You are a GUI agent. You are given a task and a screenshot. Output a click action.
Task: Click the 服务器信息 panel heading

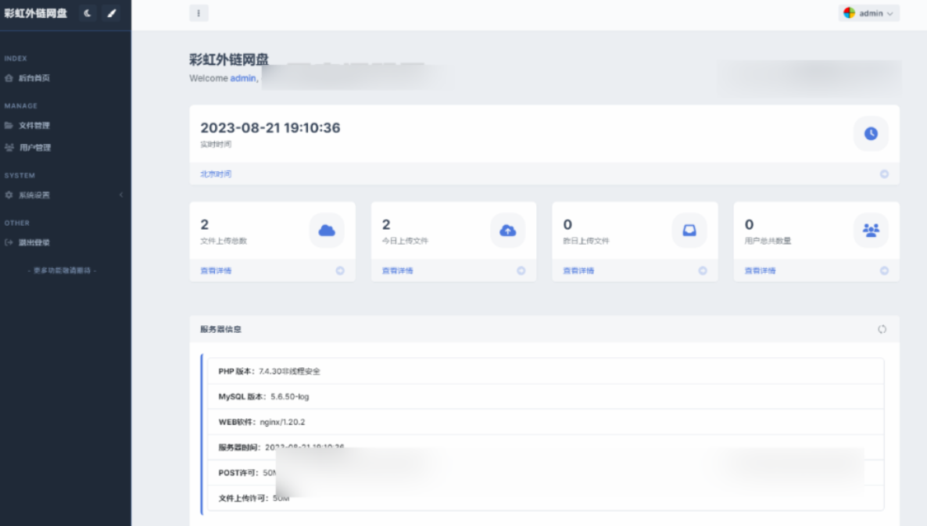pyautogui.click(x=220, y=329)
